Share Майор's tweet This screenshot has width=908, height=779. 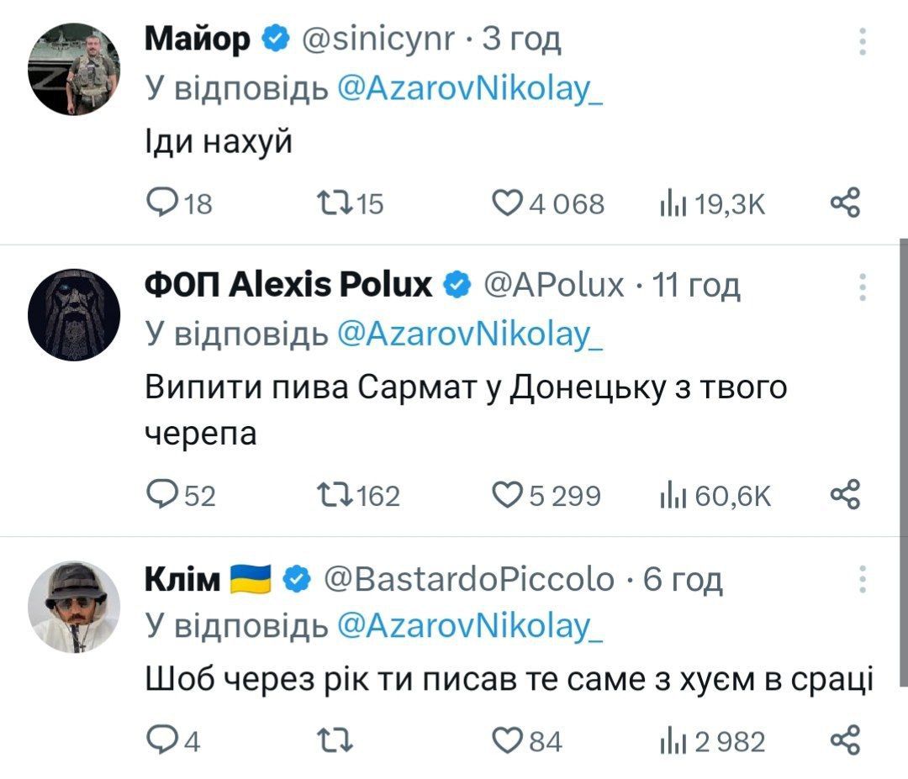tap(845, 203)
